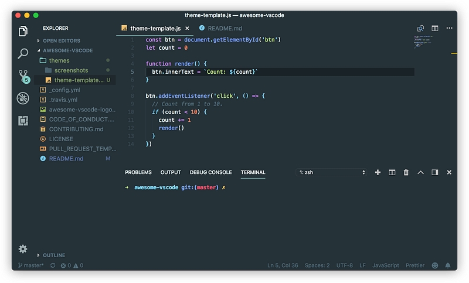The image size is (469, 283).
Task: Open the Search view in activity bar
Action: 23,53
